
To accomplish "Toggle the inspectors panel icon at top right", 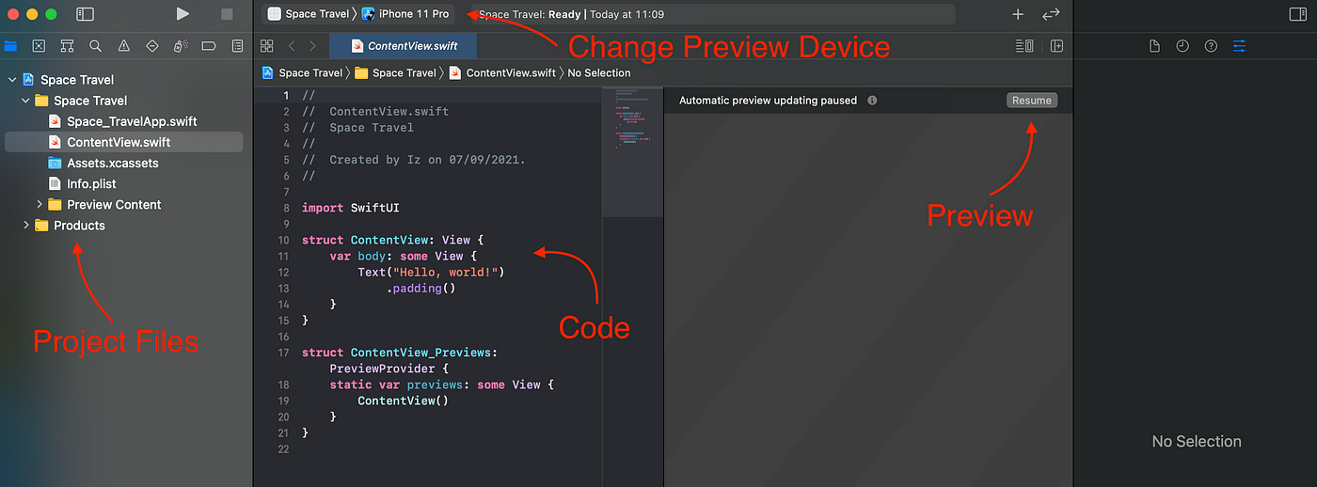I will (1297, 14).
